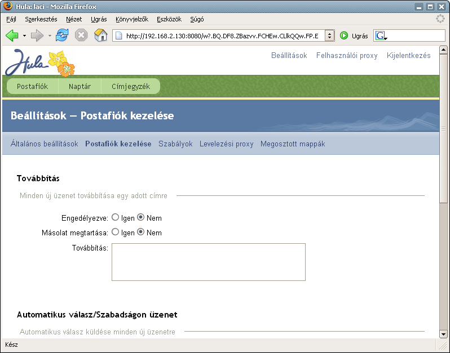The width and height of the screenshot is (450, 353).
Task: Reload the page with the refresh icon
Action: [x=62, y=35]
